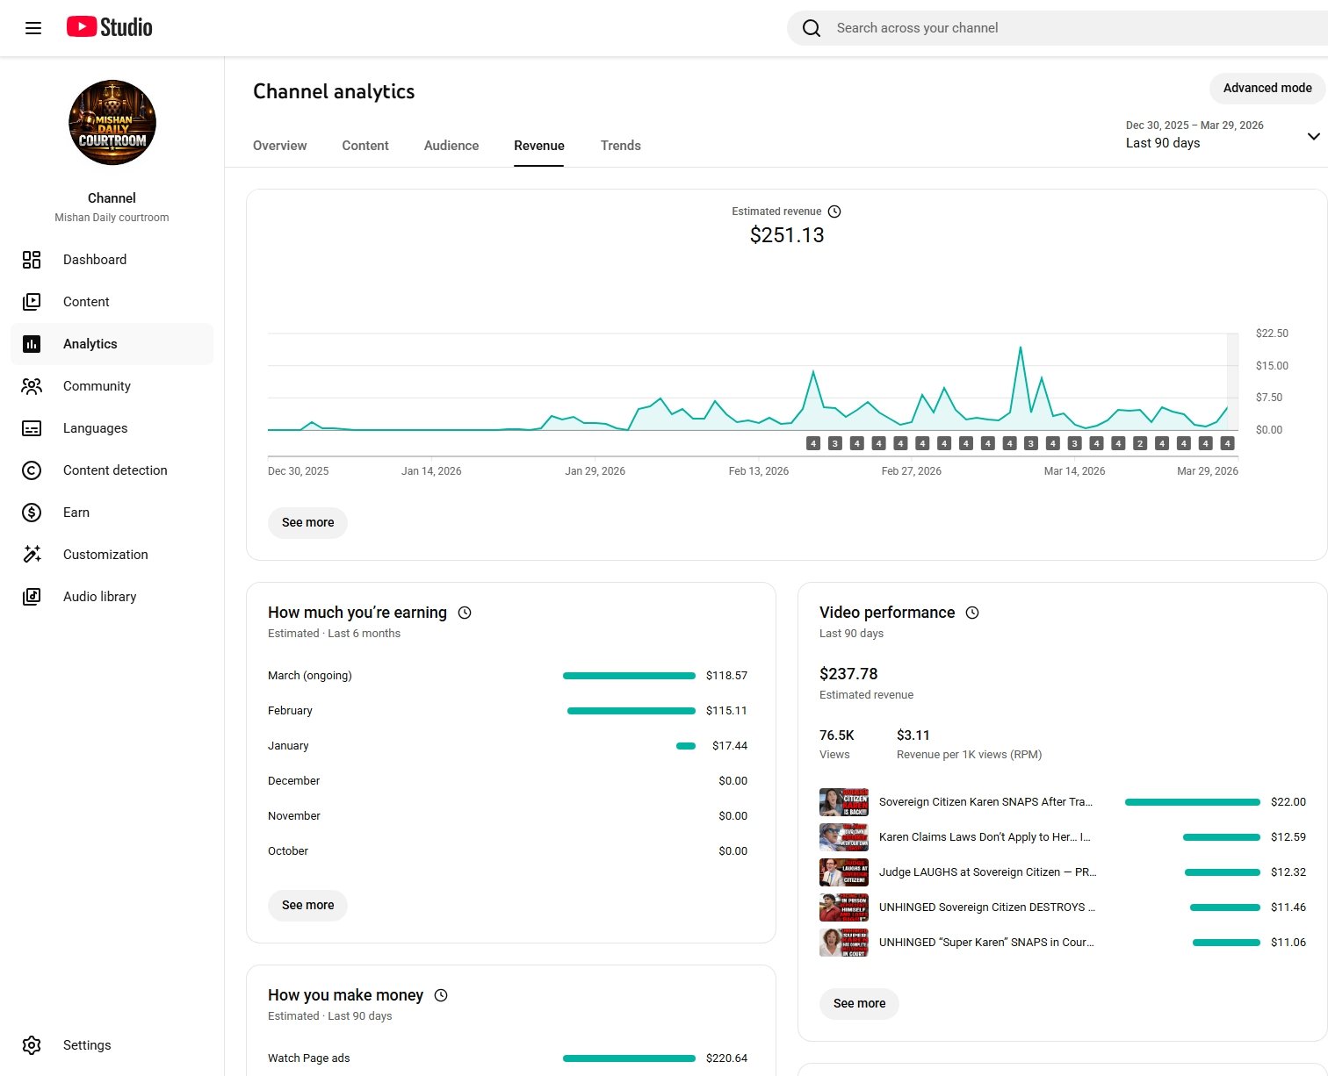Open the hamburger navigation menu
Viewport: 1328px width, 1076px height.
tap(33, 28)
